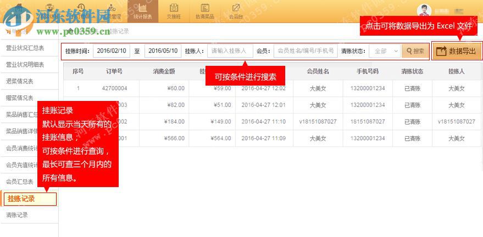Click the 订单号 column header
The height and width of the screenshot is (237, 483).
pyautogui.click(x=114, y=72)
